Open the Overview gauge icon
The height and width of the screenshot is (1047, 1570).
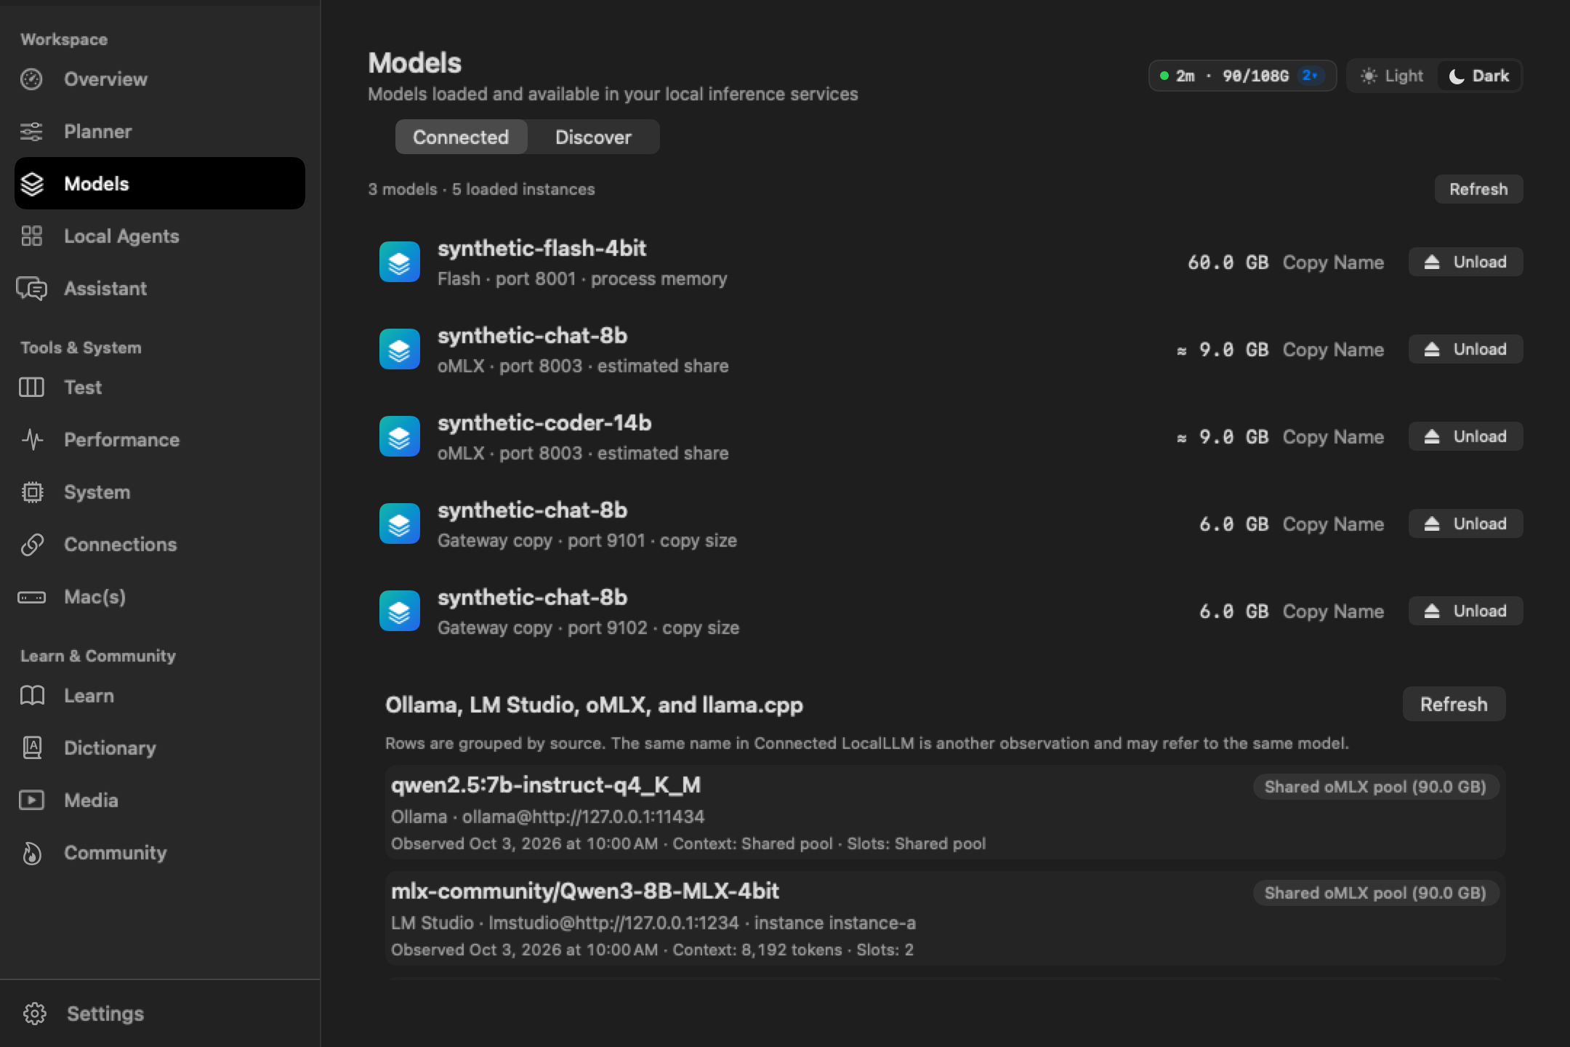[31, 79]
